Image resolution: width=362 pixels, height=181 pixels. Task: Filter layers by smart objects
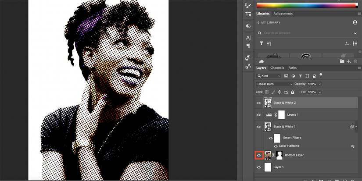[x=314, y=76]
